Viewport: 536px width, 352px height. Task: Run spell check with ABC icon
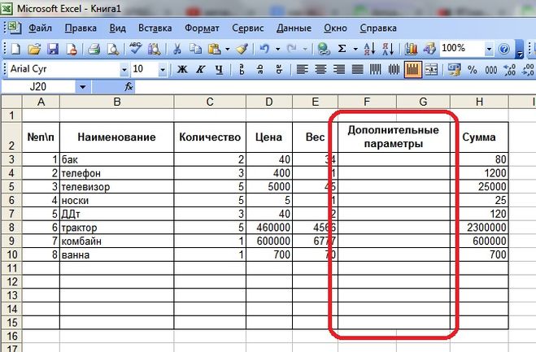coord(136,49)
